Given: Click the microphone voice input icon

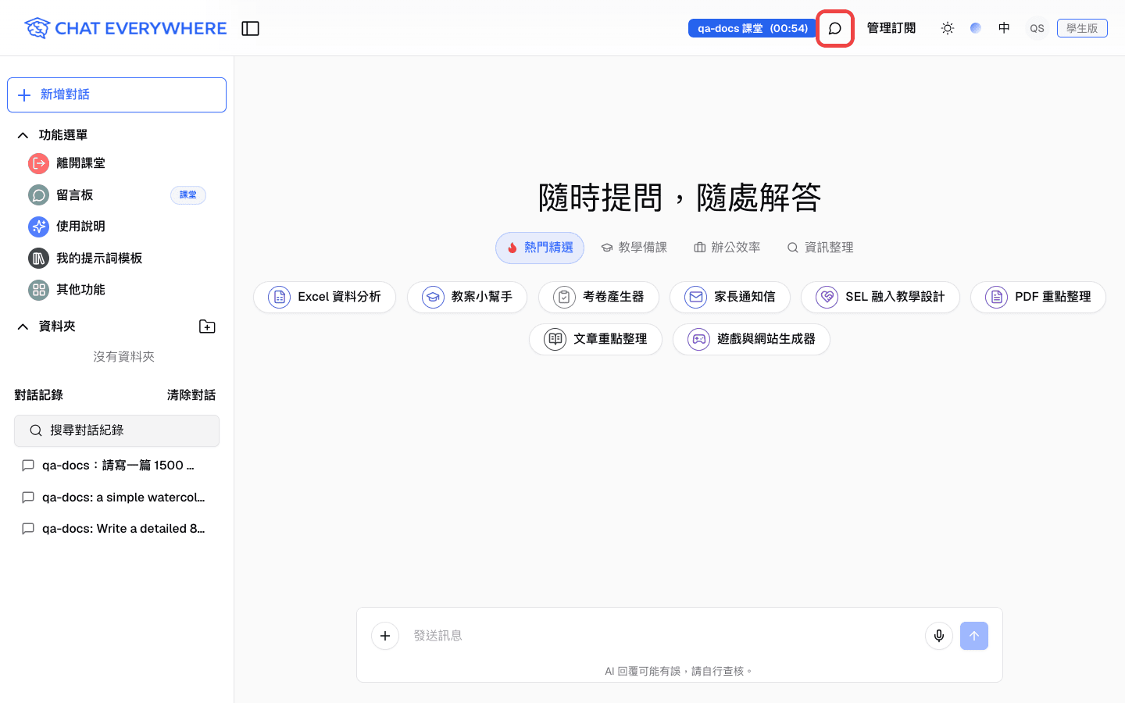Looking at the screenshot, I should [x=939, y=636].
